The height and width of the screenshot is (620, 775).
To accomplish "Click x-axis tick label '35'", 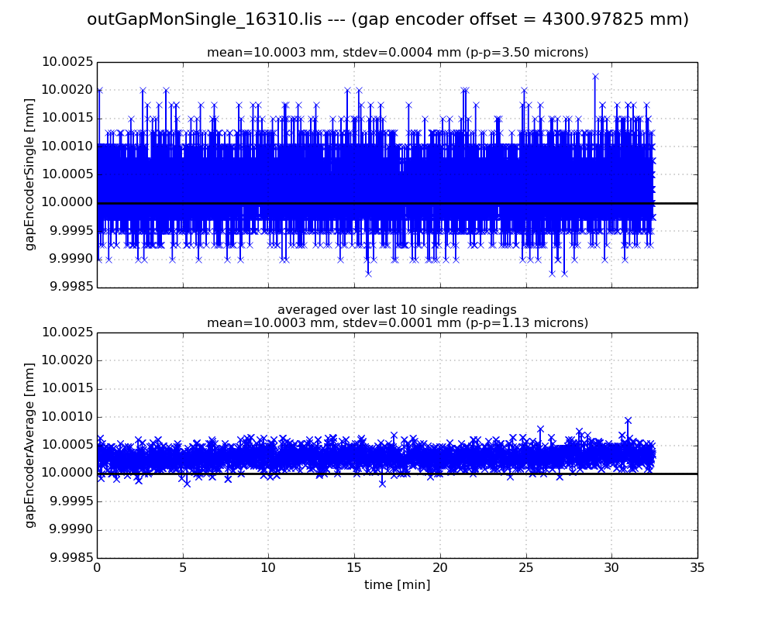I will coord(697,567).
